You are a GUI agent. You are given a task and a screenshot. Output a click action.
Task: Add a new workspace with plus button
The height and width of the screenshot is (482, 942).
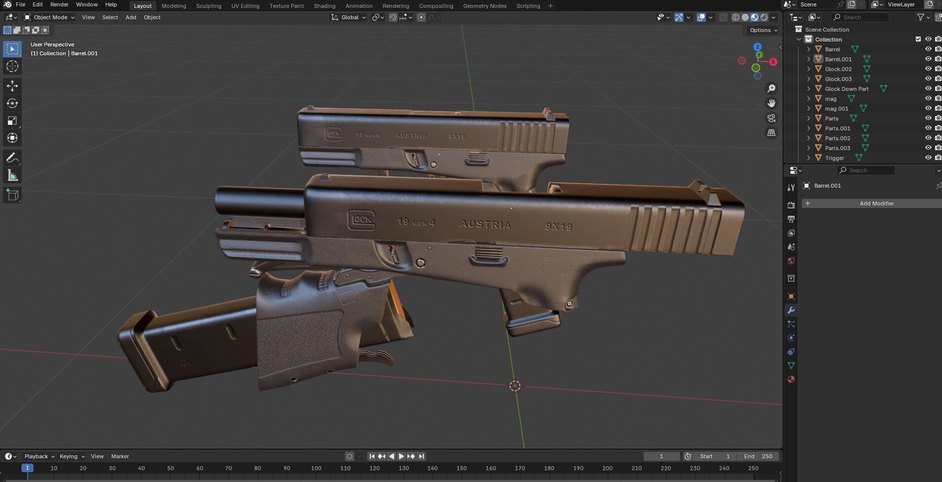coord(550,6)
